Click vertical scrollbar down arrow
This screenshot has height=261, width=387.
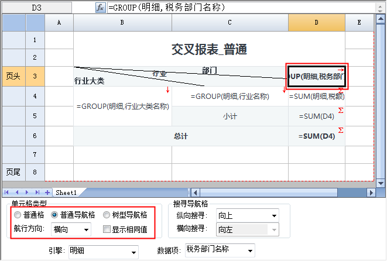pyautogui.click(x=381, y=183)
